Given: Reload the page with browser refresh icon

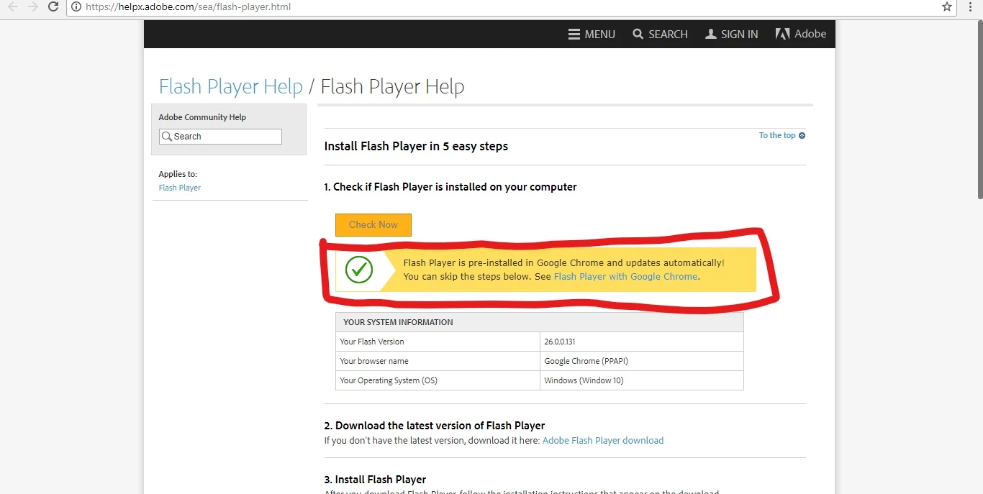Looking at the screenshot, I should (x=53, y=6).
